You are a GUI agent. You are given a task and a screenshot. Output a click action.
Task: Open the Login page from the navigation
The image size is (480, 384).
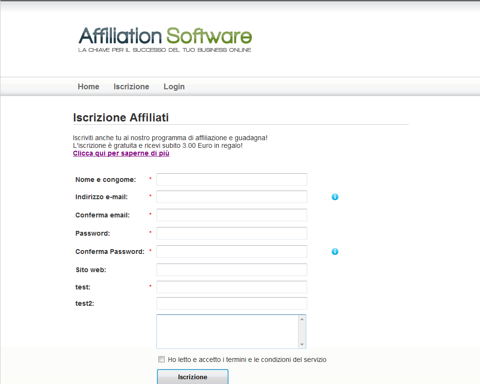(174, 86)
